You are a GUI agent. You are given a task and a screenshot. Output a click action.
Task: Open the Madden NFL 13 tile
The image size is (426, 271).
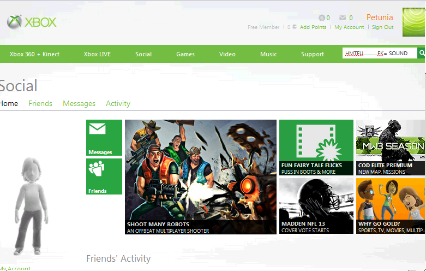point(316,206)
